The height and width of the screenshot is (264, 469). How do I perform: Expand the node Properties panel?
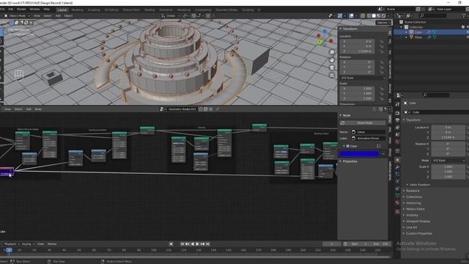pos(350,161)
